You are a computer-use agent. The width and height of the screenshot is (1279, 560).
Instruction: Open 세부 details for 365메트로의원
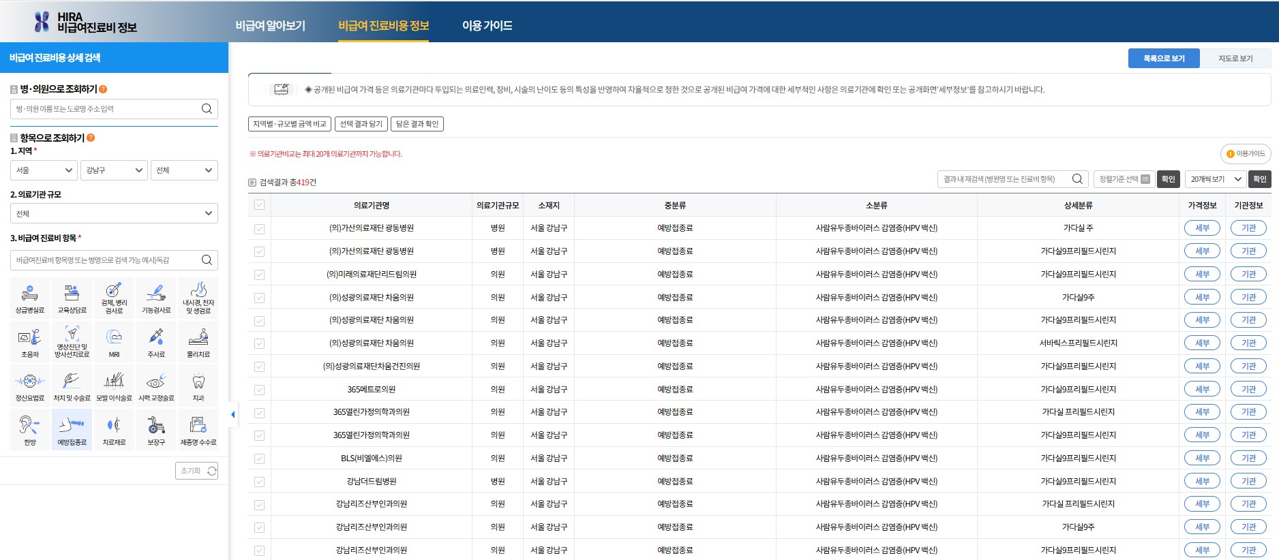pos(1203,390)
